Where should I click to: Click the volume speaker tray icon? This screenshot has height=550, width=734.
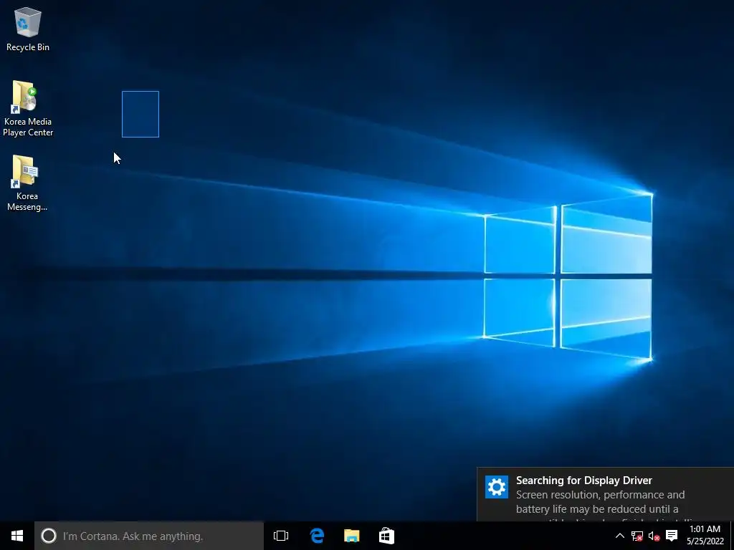click(x=654, y=536)
